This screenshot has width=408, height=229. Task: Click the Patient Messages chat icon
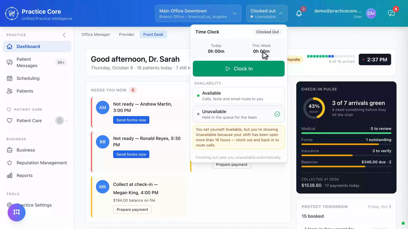click(10, 62)
